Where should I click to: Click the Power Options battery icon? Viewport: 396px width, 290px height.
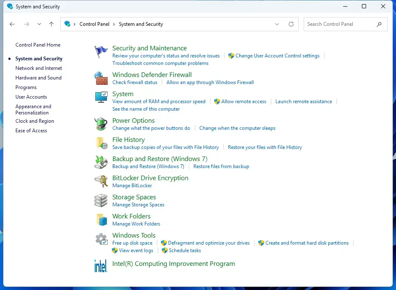101,124
